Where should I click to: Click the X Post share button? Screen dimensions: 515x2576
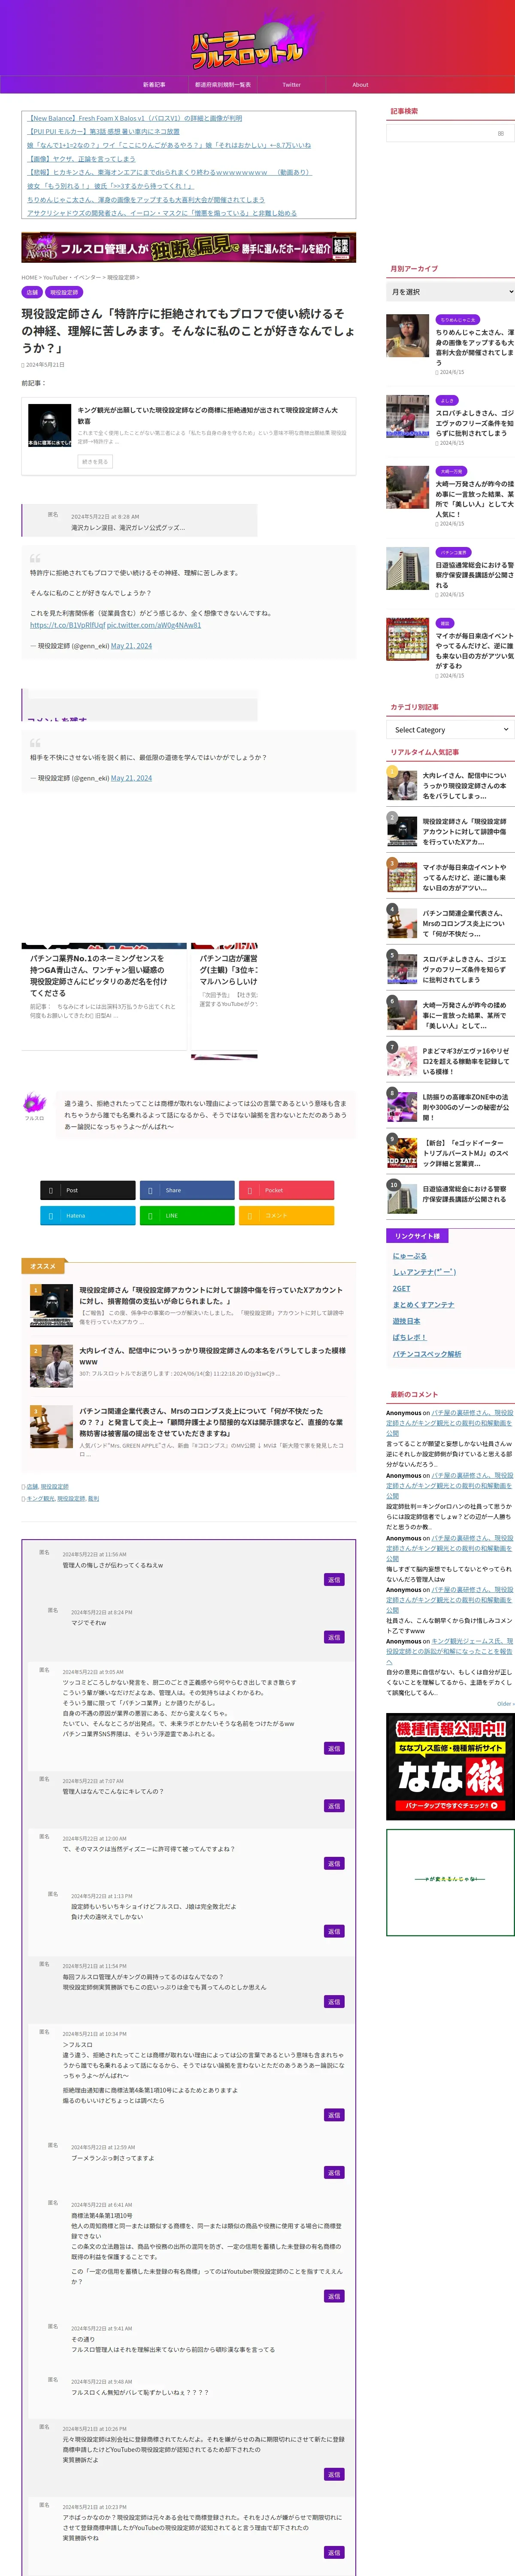point(88,1190)
